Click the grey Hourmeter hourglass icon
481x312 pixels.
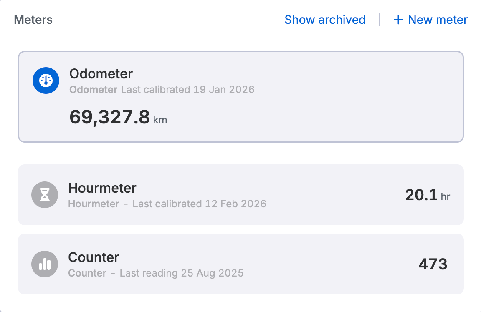45,195
